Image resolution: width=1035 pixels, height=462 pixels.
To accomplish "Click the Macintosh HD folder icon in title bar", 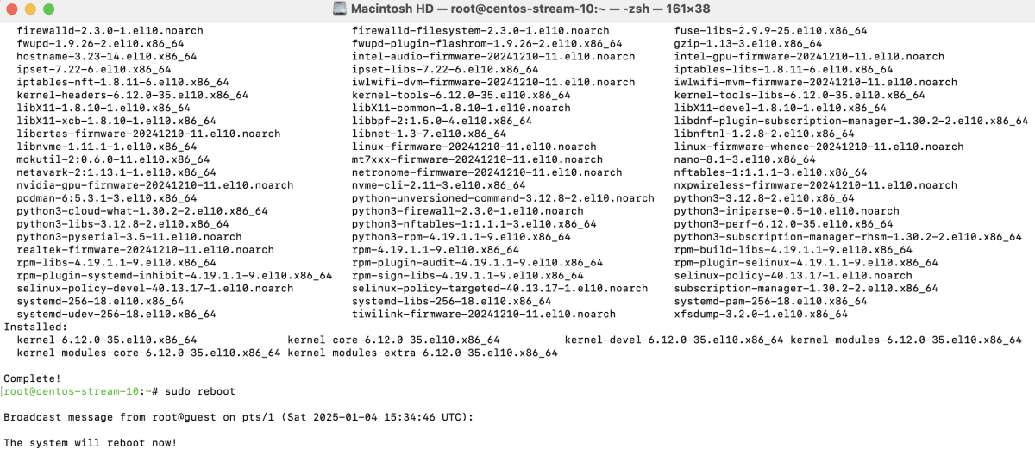I will [339, 9].
